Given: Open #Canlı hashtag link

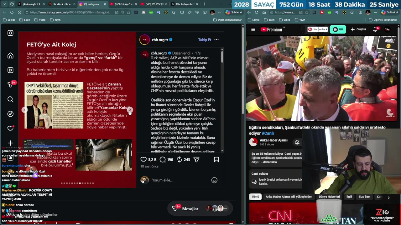Looking at the screenshot, I should [x=268, y=133].
